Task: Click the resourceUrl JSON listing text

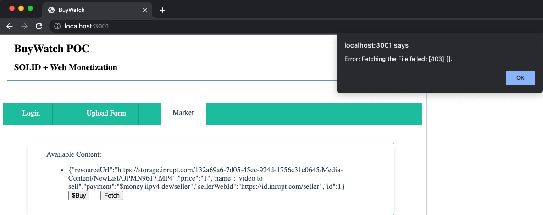Action: point(206,179)
